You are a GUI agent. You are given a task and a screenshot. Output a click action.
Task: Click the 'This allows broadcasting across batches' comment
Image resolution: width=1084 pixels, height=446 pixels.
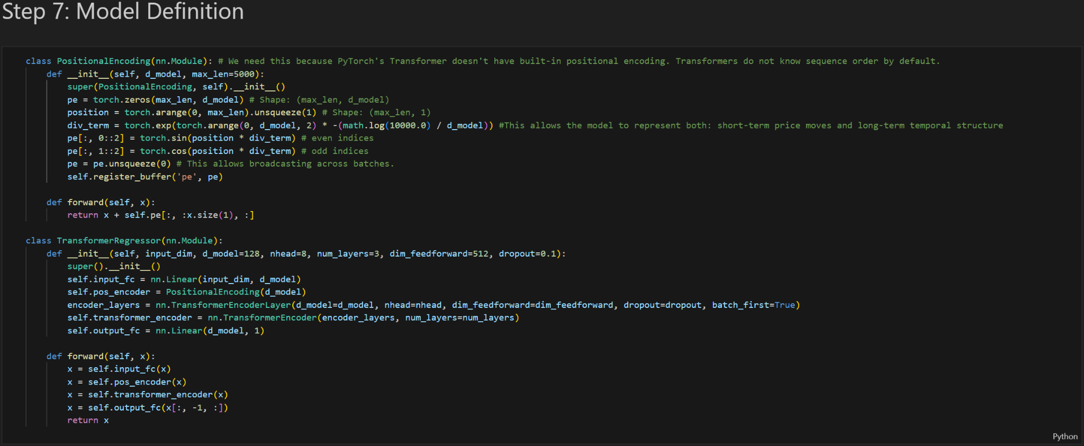290,164
